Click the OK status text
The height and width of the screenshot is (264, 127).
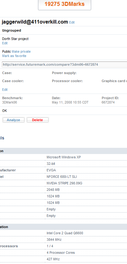[5, 111]
